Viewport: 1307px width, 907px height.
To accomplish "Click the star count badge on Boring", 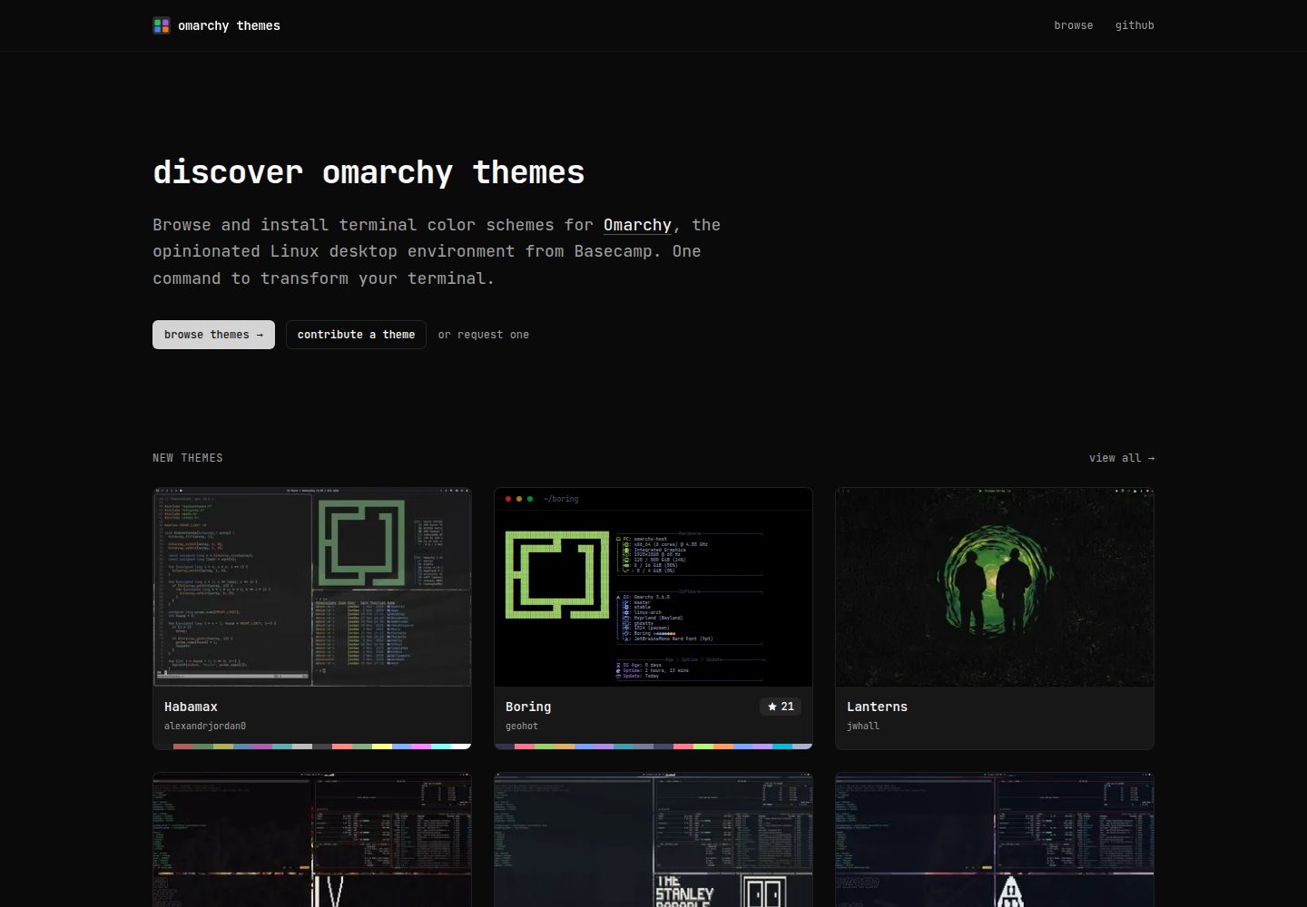I will (x=781, y=707).
